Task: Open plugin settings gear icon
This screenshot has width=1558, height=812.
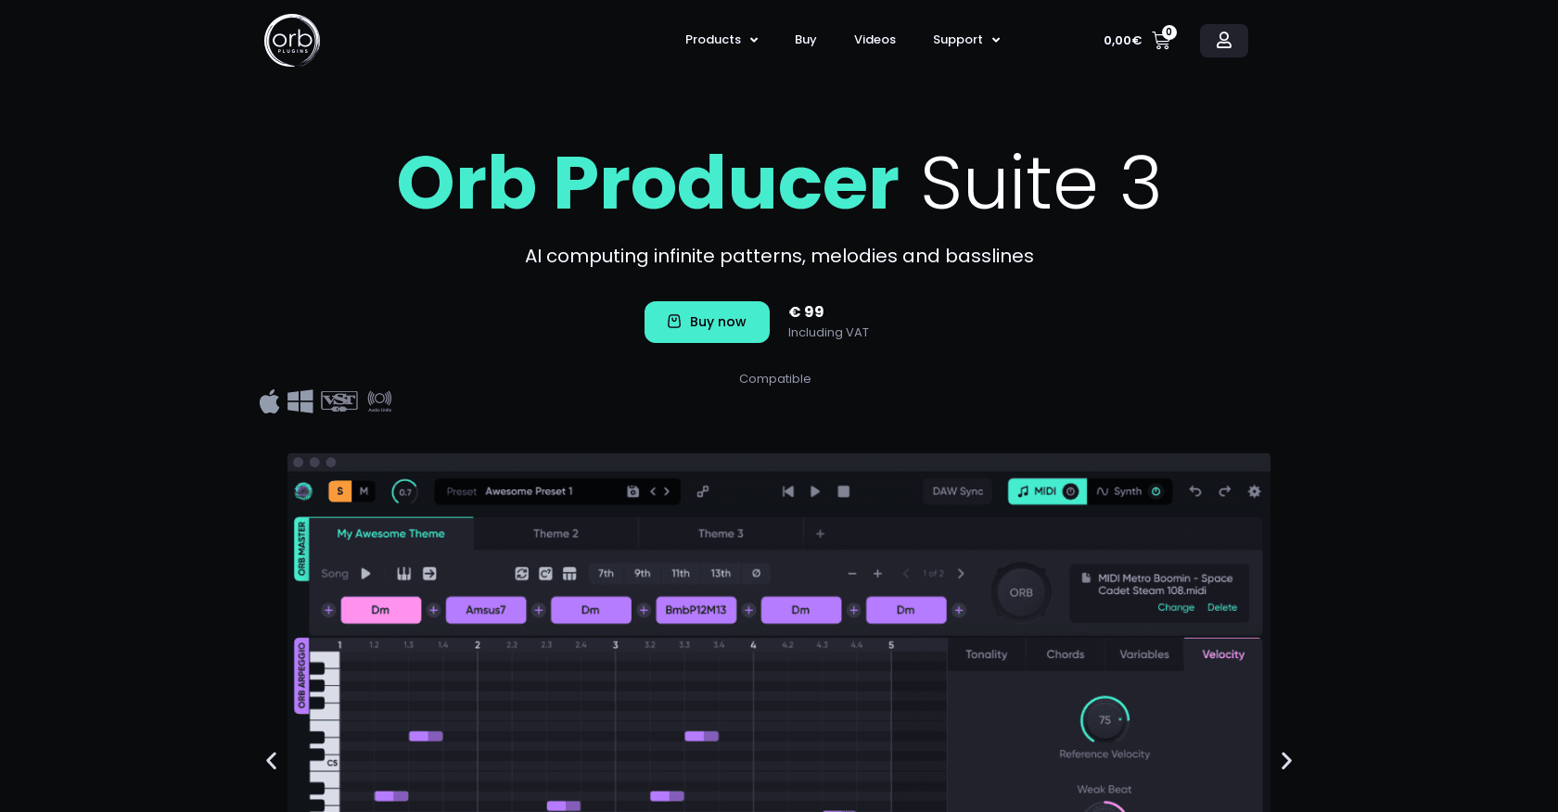Action: tap(1254, 491)
